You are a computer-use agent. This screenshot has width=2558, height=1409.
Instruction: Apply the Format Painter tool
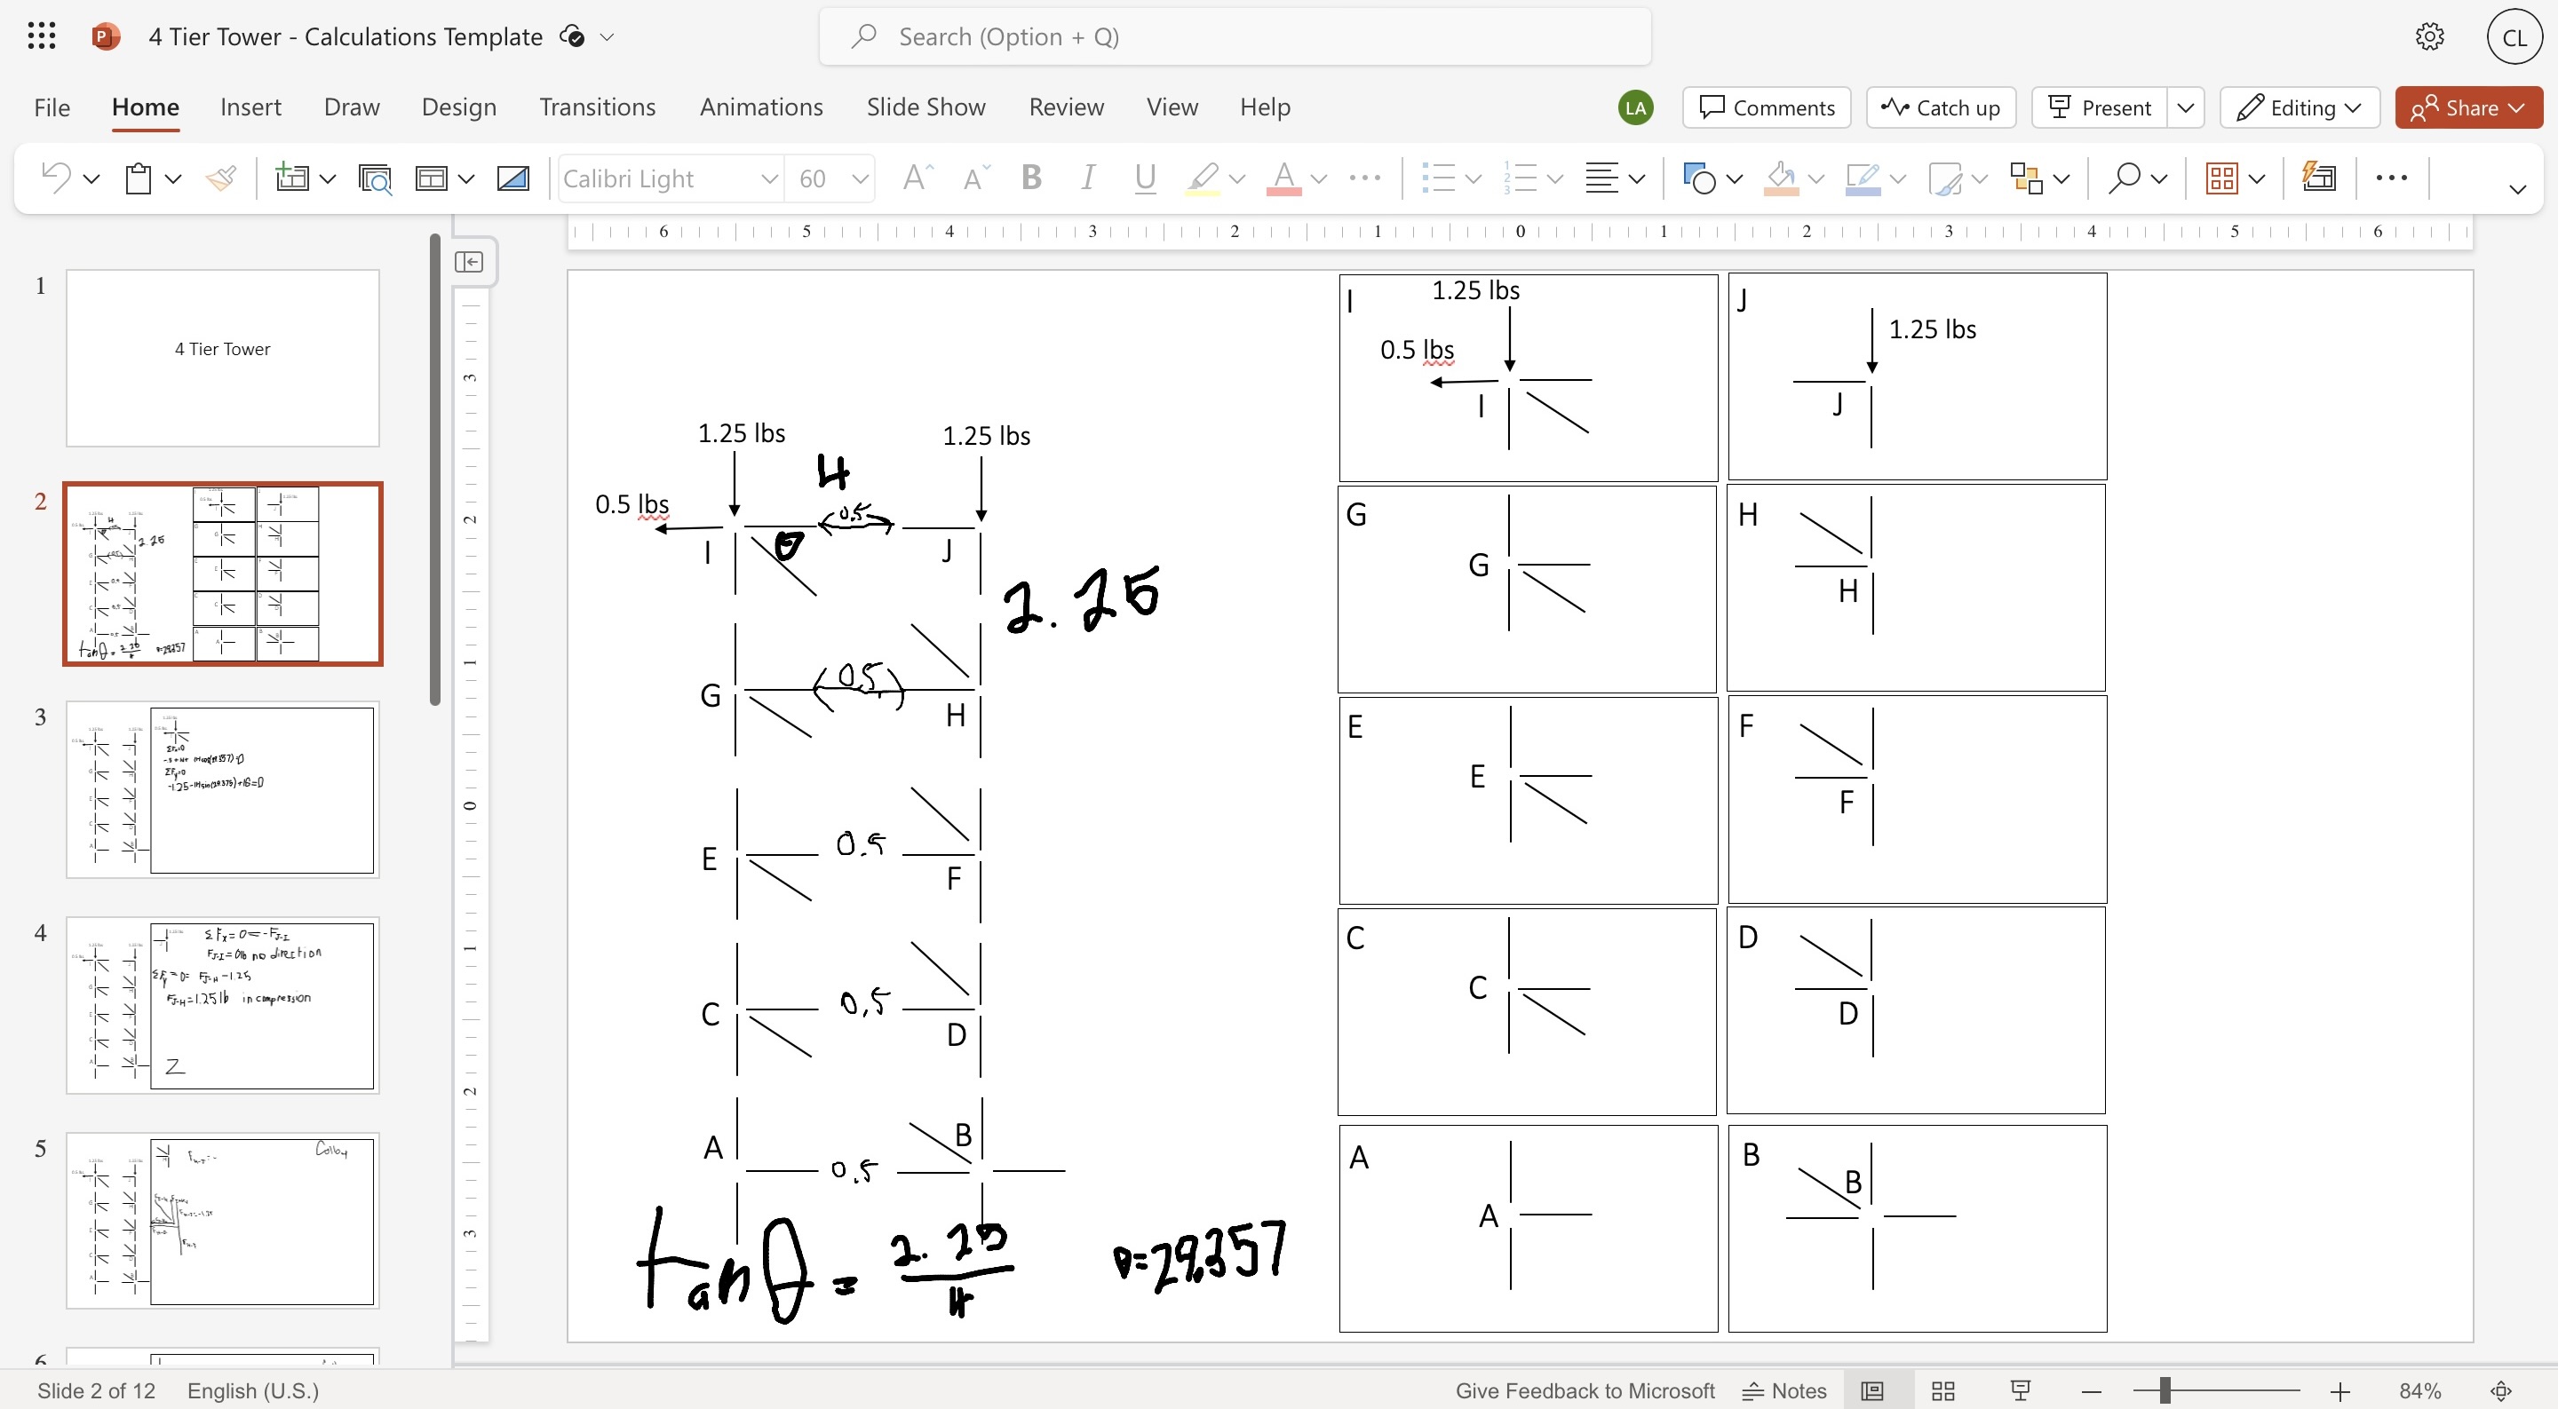[220, 178]
